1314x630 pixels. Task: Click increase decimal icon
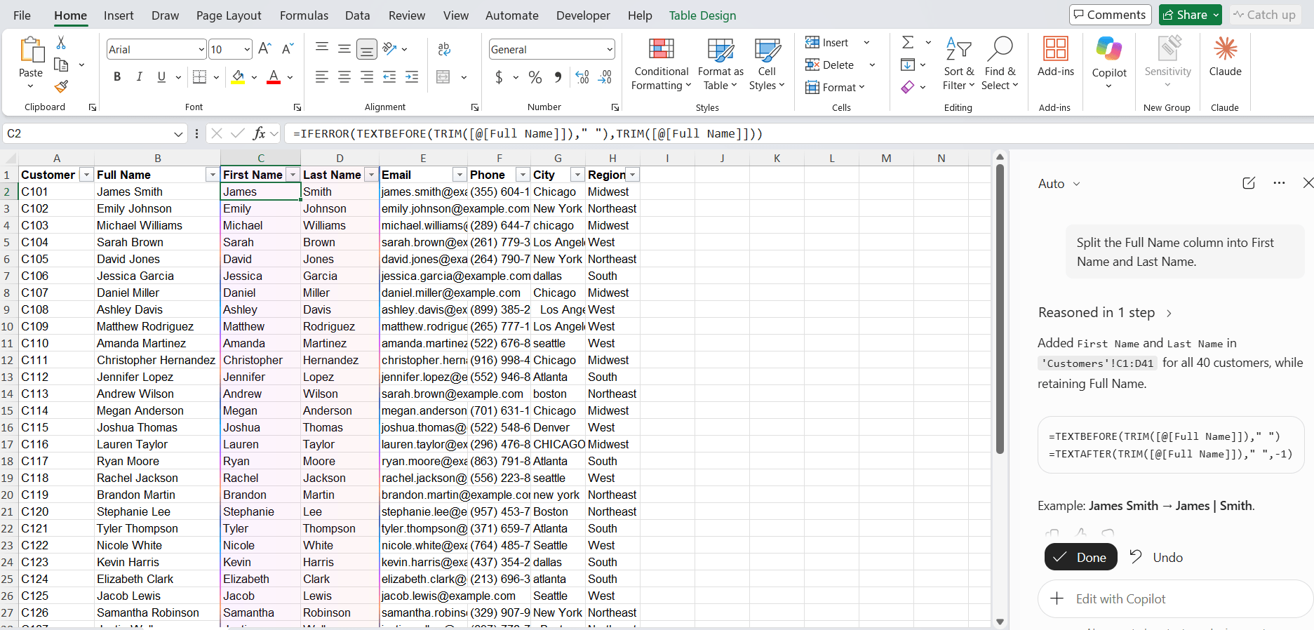pos(582,77)
